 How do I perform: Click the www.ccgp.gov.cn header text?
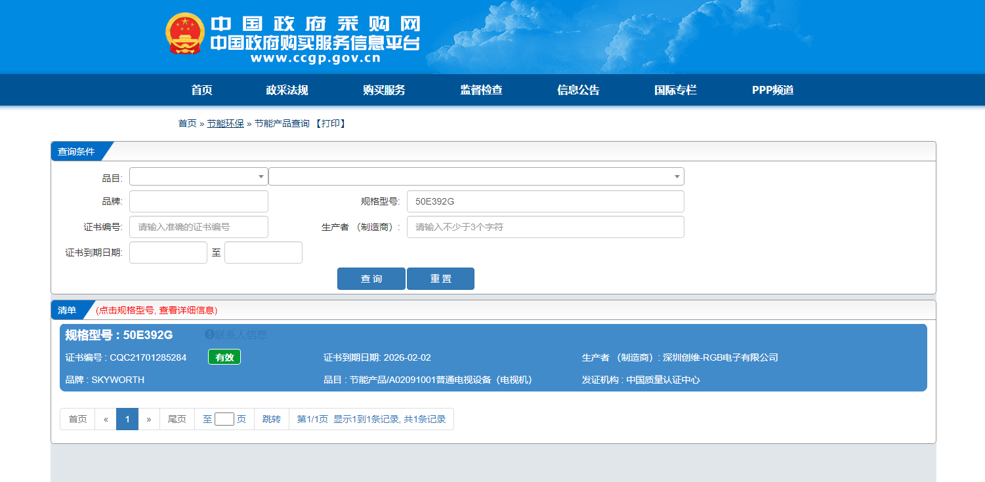[315, 58]
